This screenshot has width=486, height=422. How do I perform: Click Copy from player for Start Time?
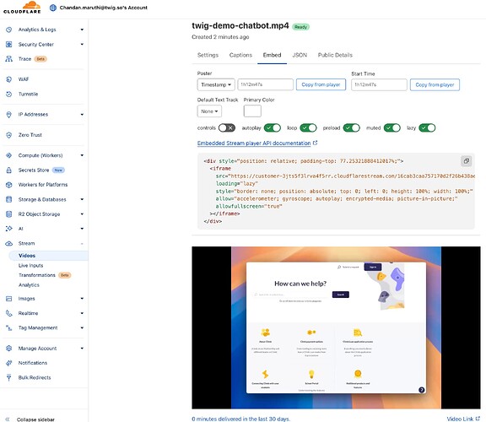pyautogui.click(x=435, y=84)
